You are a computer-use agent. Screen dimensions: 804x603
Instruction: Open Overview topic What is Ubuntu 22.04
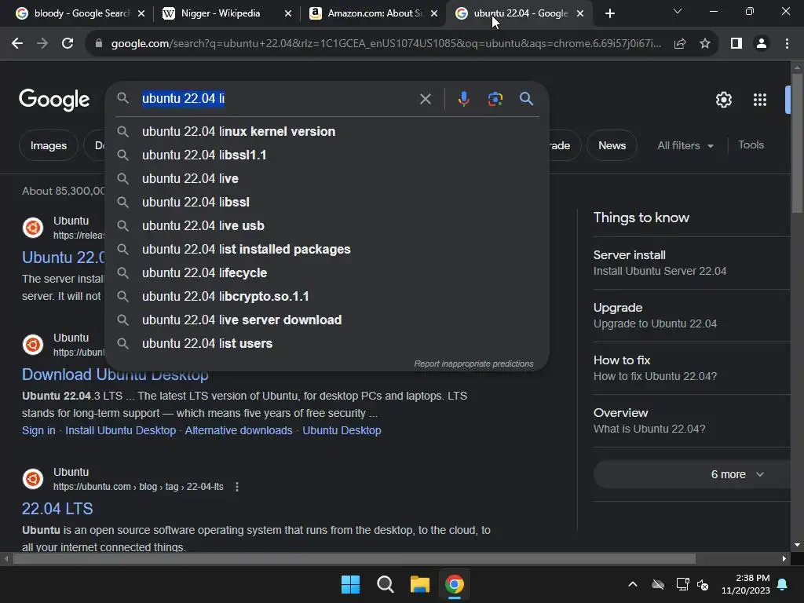click(x=692, y=421)
